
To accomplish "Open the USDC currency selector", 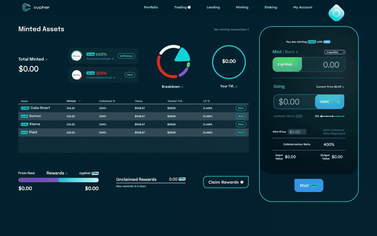I will [338, 102].
